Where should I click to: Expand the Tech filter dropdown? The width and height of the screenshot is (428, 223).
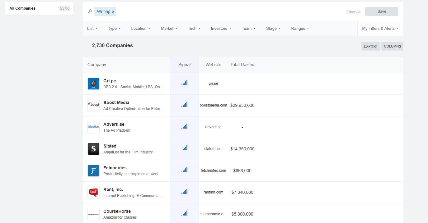194,28
